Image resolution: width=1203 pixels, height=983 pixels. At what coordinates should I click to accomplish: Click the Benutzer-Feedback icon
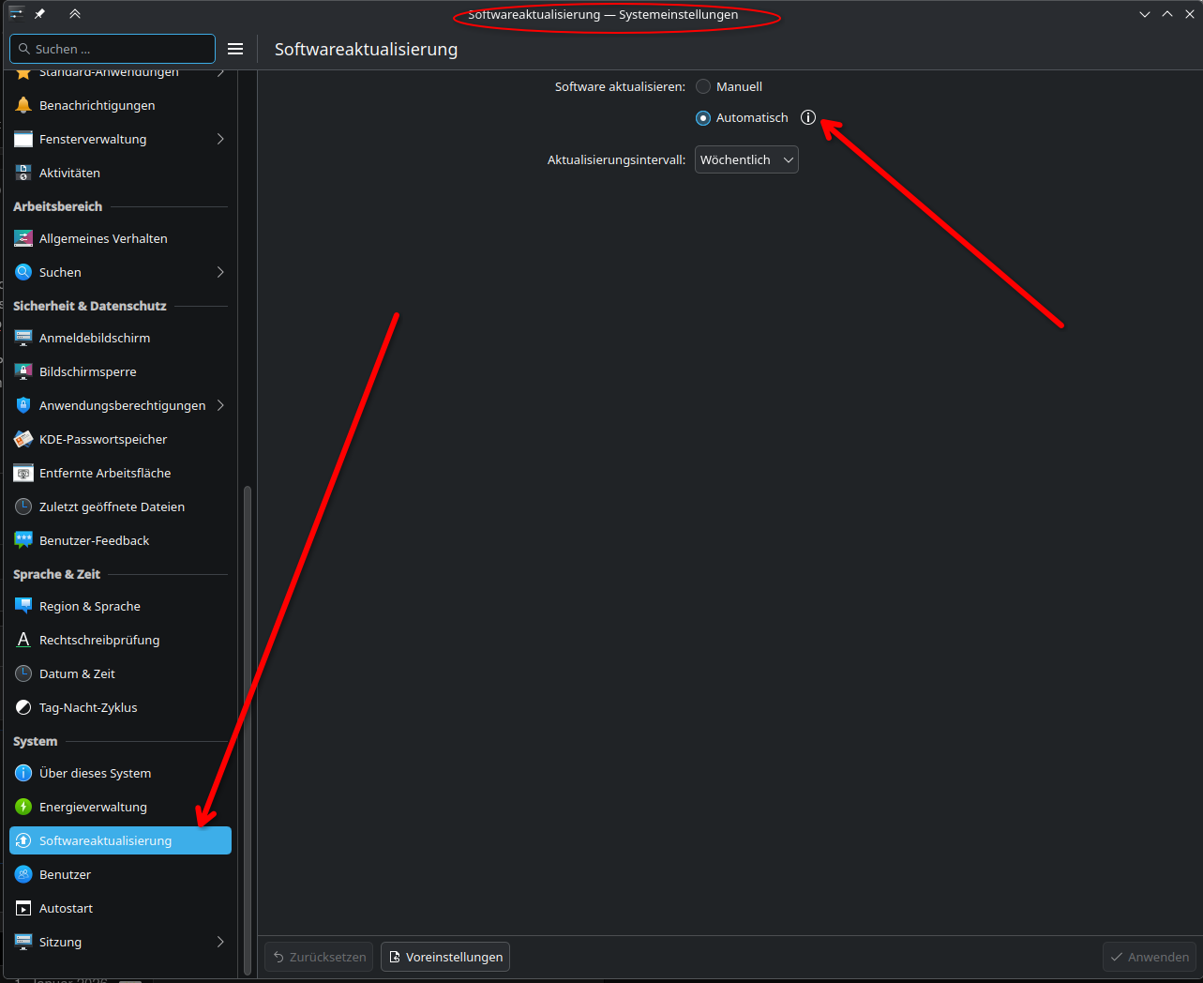click(x=23, y=540)
